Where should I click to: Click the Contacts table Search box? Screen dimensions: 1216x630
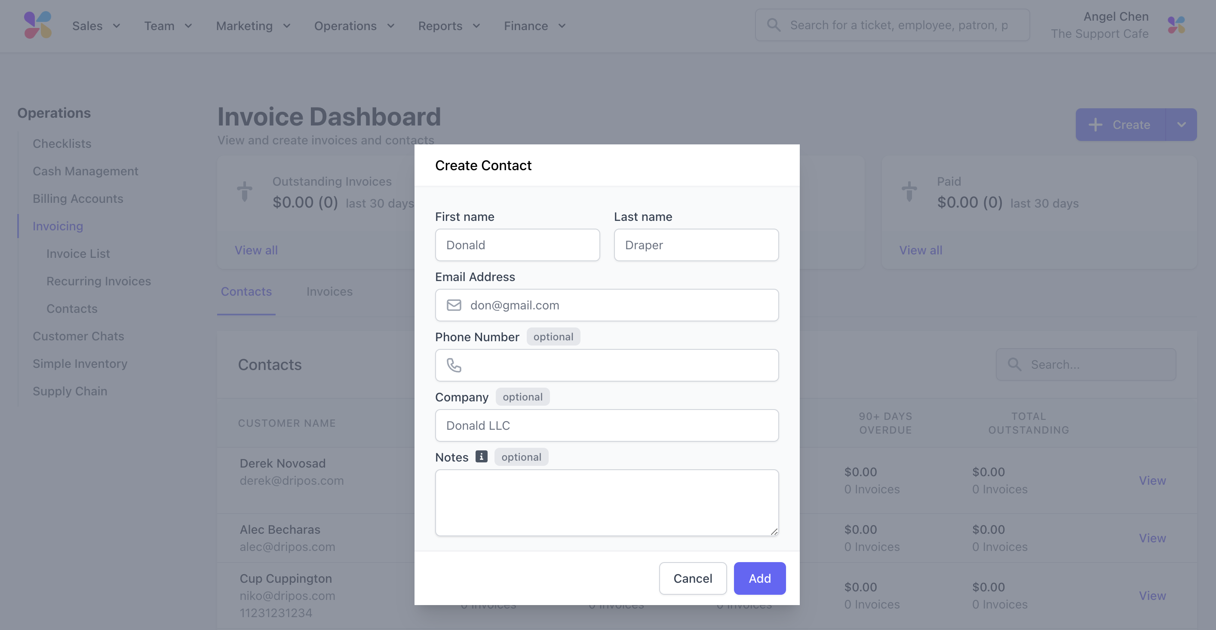click(1086, 364)
